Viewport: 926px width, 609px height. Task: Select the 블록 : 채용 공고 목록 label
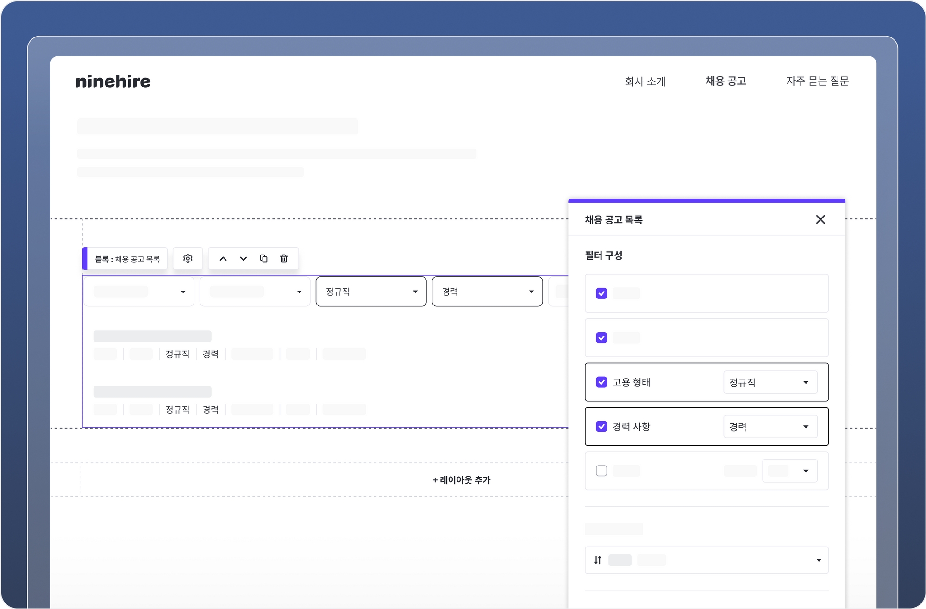click(127, 259)
